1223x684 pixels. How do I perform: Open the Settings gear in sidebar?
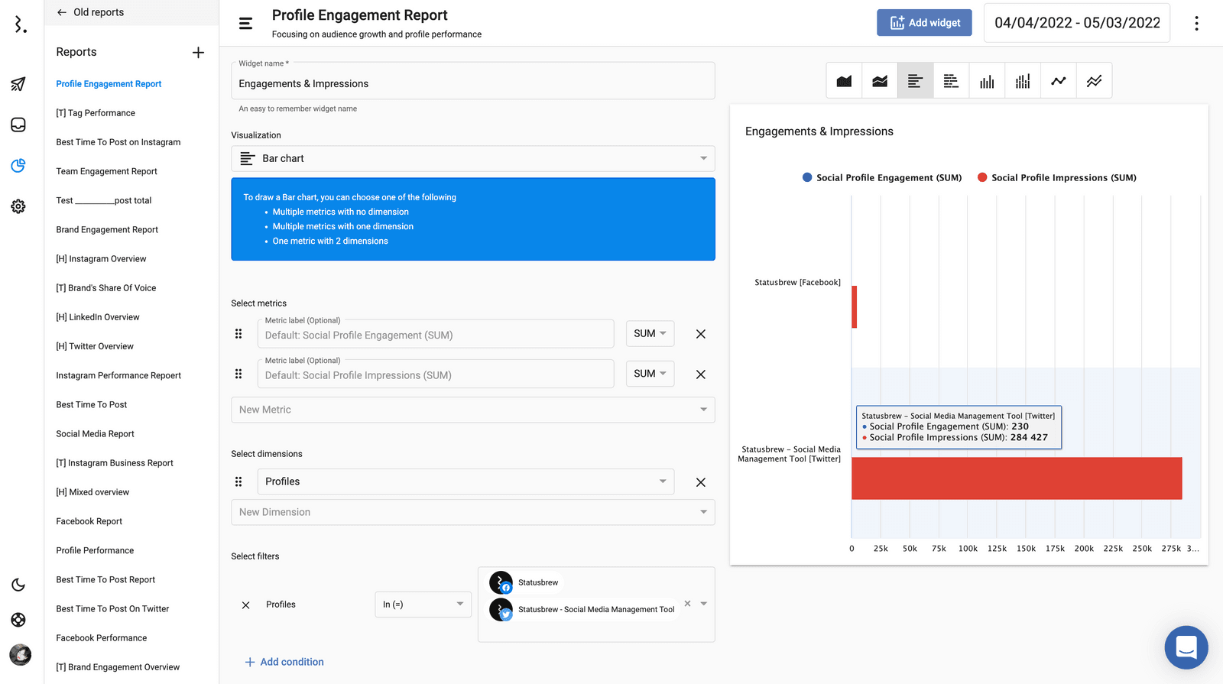pos(18,206)
